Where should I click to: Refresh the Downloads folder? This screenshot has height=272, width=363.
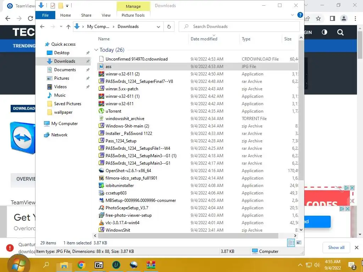(169, 27)
